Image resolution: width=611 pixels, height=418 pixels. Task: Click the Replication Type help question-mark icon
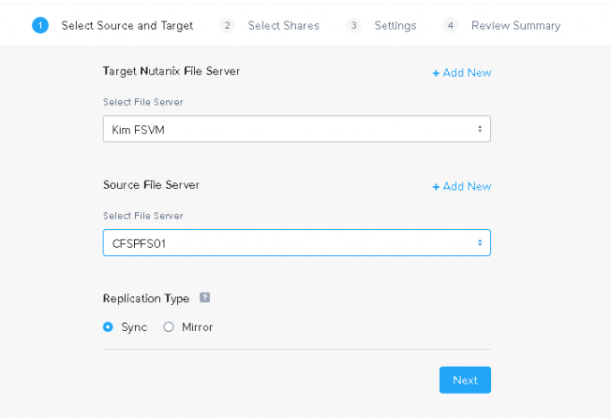click(x=204, y=297)
